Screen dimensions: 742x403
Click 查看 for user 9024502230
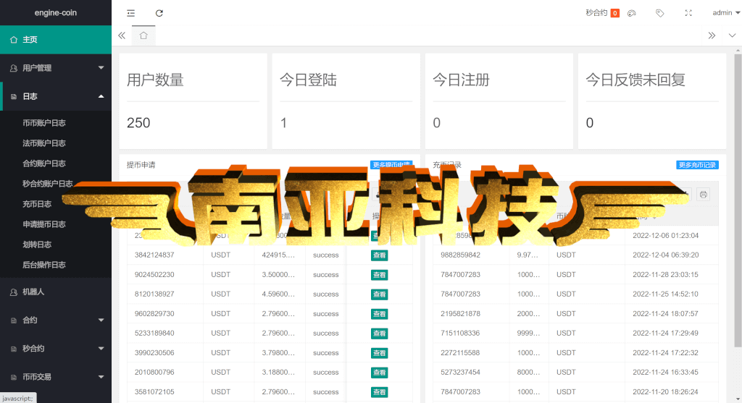[379, 275]
